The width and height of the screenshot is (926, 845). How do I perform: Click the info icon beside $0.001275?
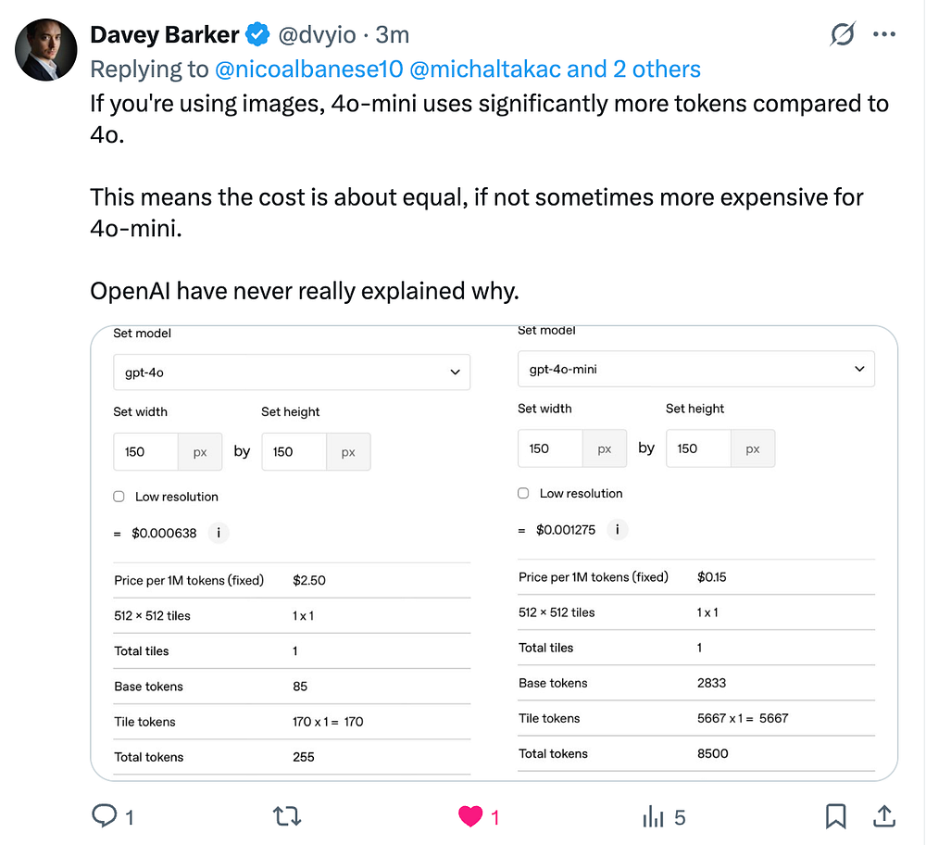coord(618,530)
